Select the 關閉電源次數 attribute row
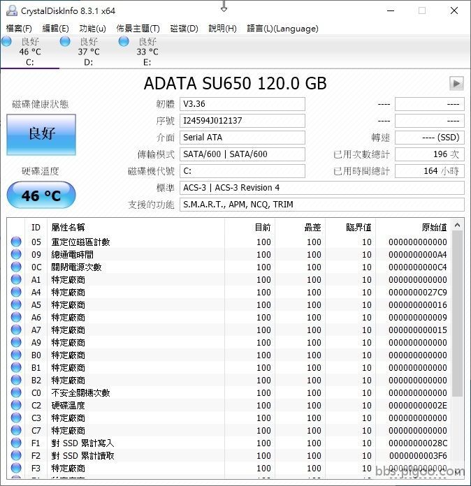Image resolution: width=471 pixels, height=486 pixels. pos(229,267)
